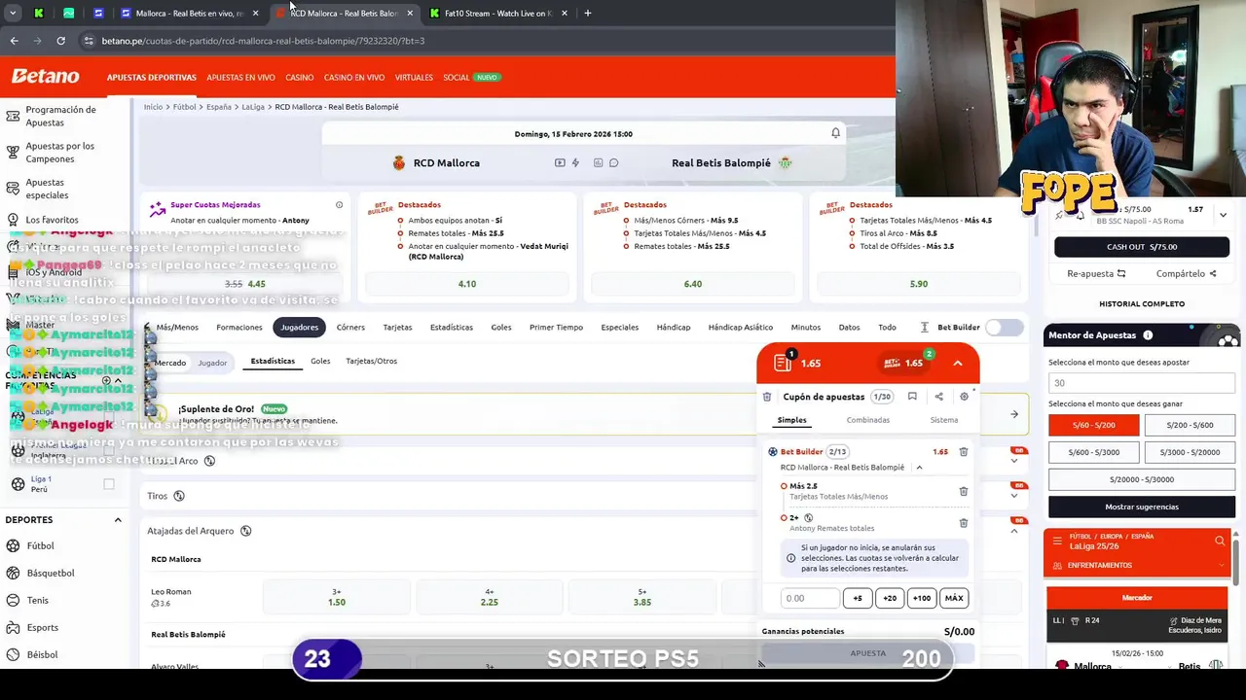Open the live stream video icon
The width and height of the screenshot is (1246, 700).
click(x=560, y=163)
